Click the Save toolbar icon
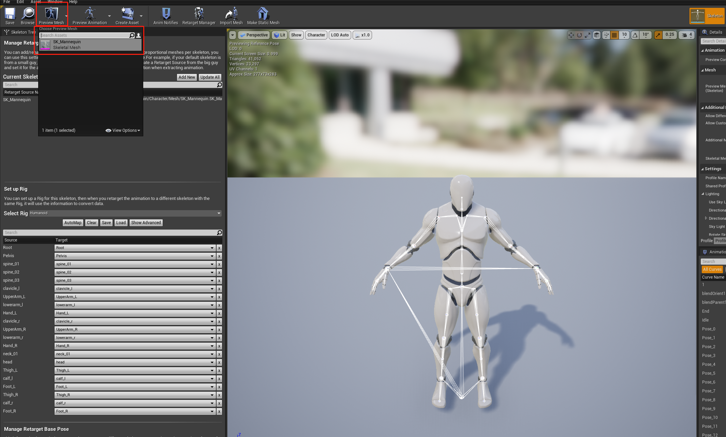The width and height of the screenshot is (726, 437). [10, 16]
